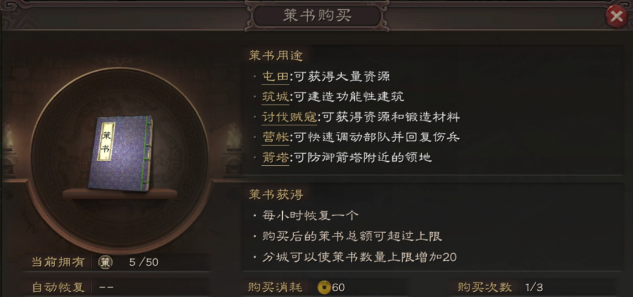
Task: Click the 购买后的策书总额可超过上限 line
Action: (352, 236)
